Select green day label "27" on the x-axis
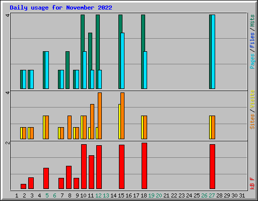 pyautogui.click(x=212, y=195)
